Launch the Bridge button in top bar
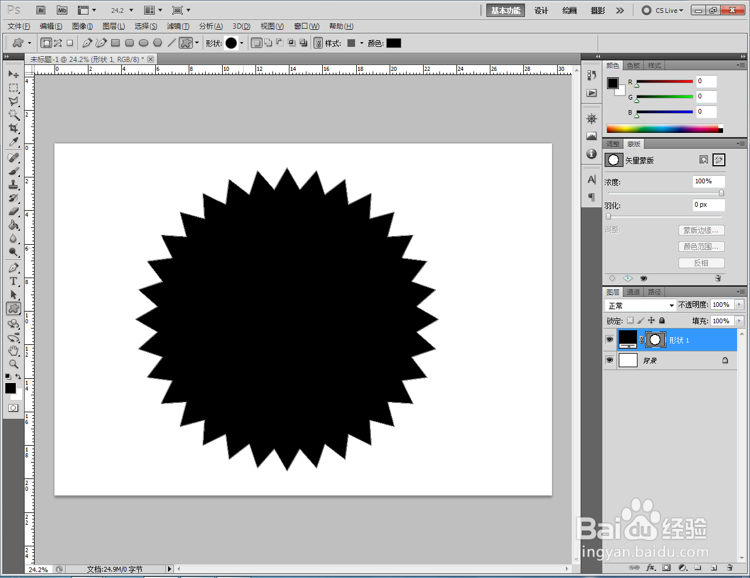Image resolution: width=750 pixels, height=578 pixels. 41,10
